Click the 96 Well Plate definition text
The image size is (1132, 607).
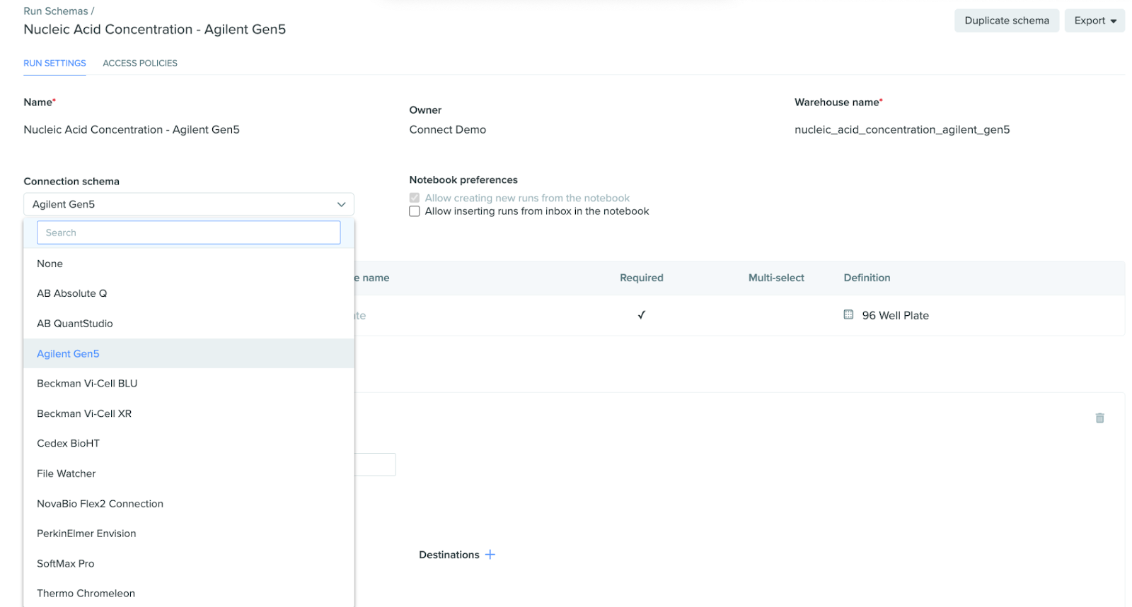pyautogui.click(x=895, y=315)
